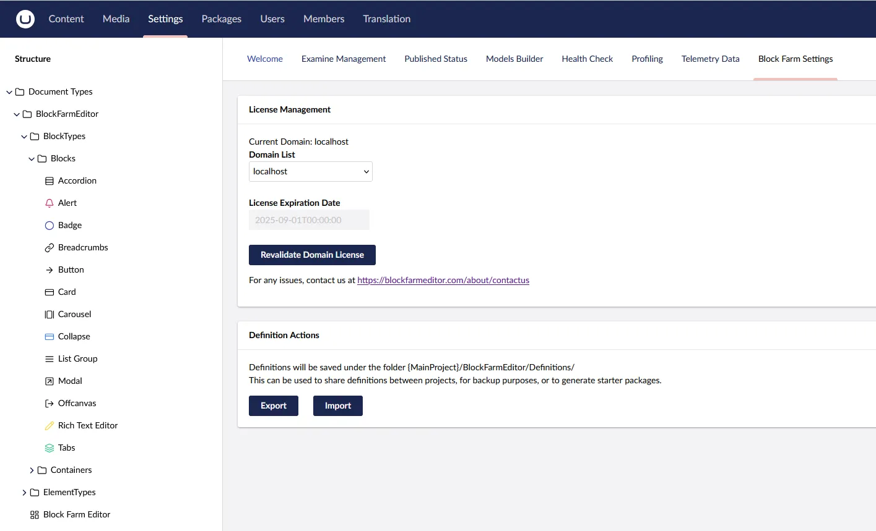The height and width of the screenshot is (531, 876).
Task: Click the Tabs layers icon
Action: [50, 448]
